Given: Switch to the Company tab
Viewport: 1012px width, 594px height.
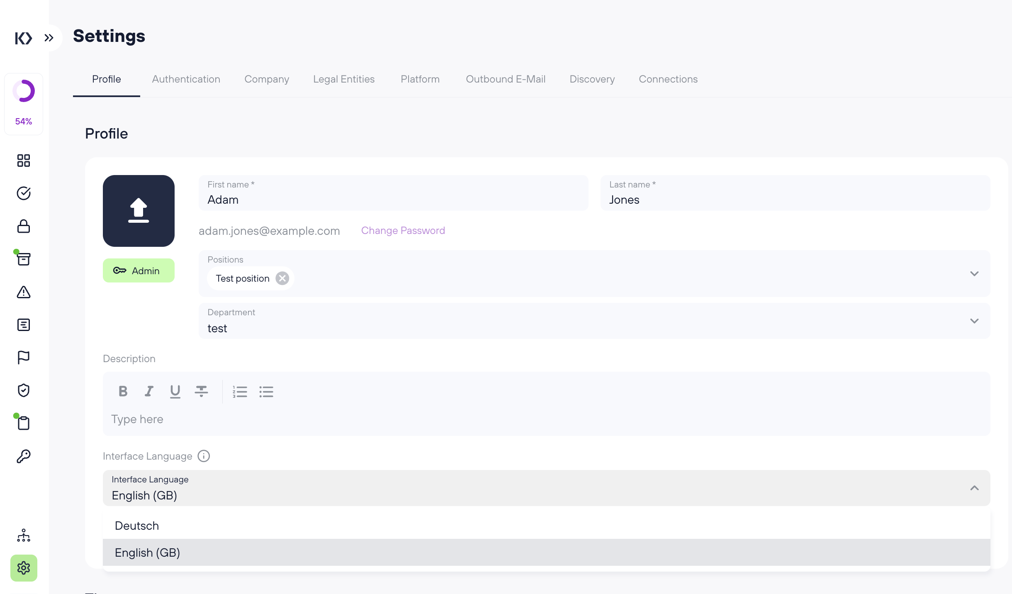Looking at the screenshot, I should [267, 79].
